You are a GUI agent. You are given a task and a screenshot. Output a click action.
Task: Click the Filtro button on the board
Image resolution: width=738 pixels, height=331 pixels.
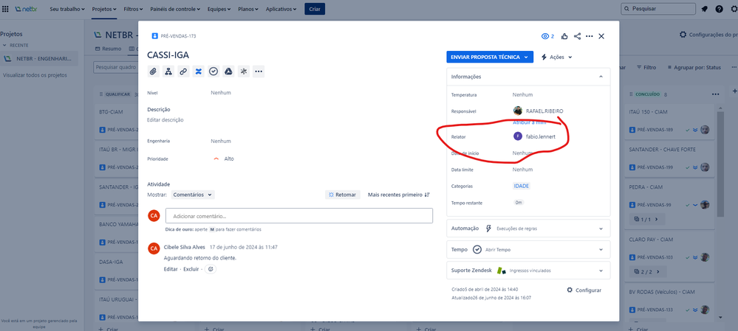tap(646, 68)
